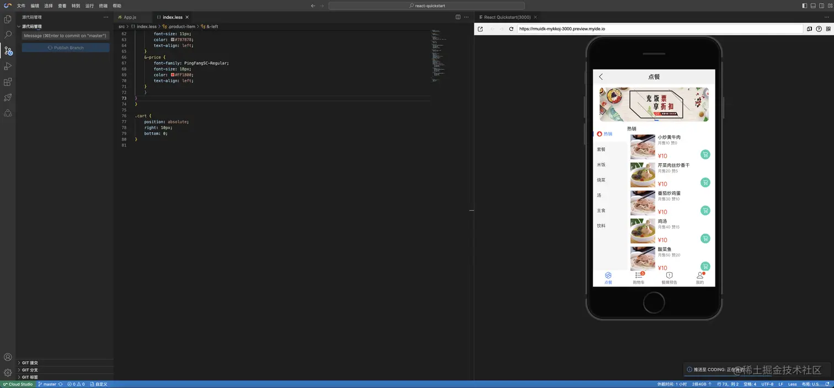
Task: Open the Search view in activity bar
Action: click(8, 35)
